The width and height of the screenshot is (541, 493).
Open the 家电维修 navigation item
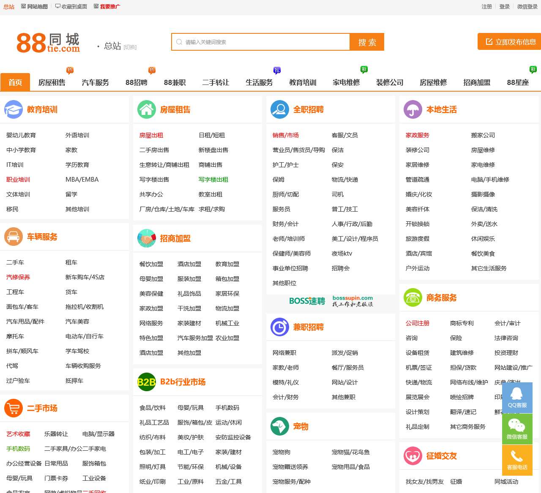(x=346, y=83)
